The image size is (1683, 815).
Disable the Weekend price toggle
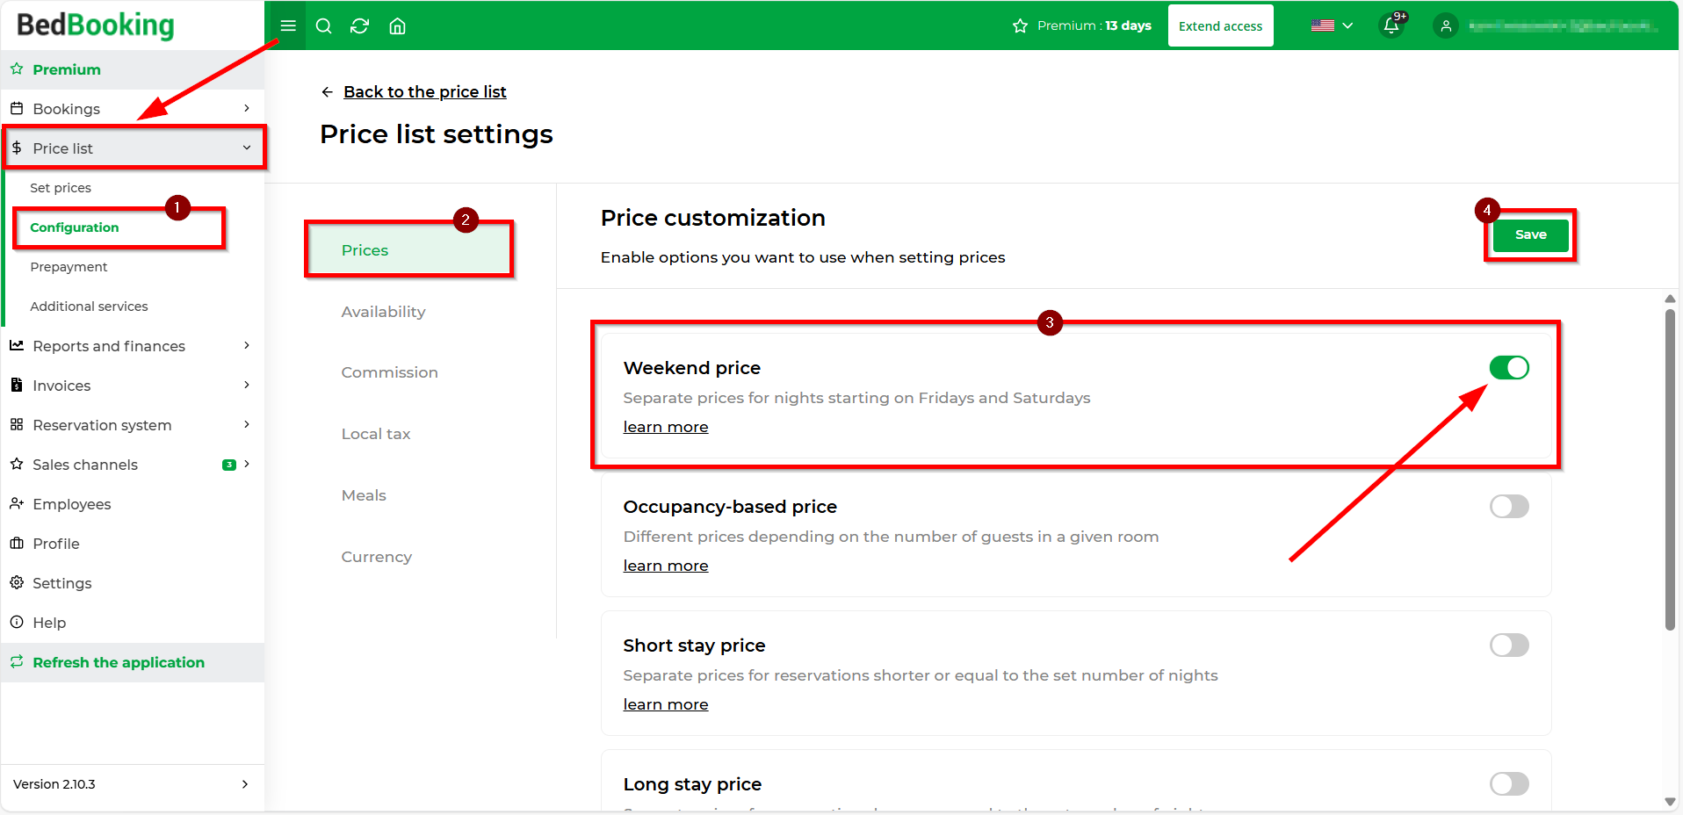coord(1509,367)
